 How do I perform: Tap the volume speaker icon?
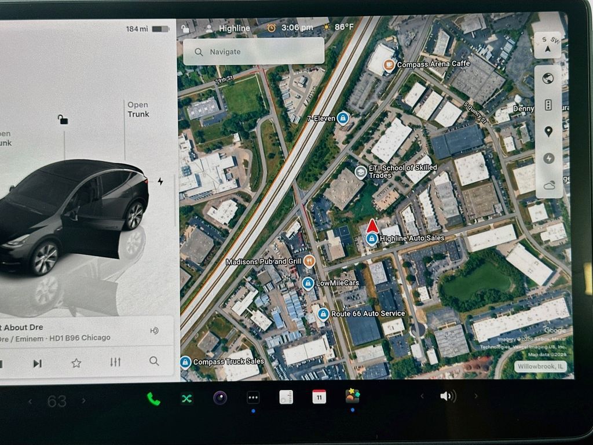tap(448, 396)
